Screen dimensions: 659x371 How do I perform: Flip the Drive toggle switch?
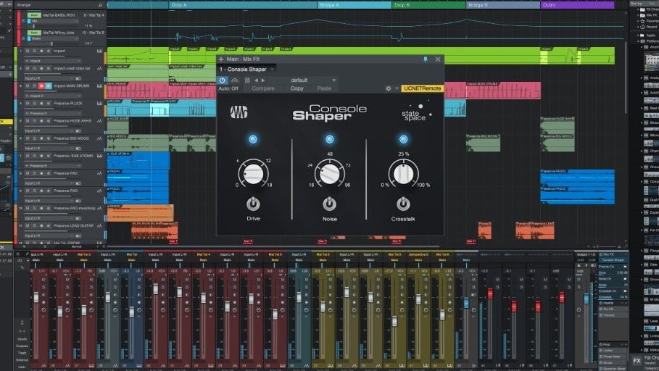click(253, 204)
